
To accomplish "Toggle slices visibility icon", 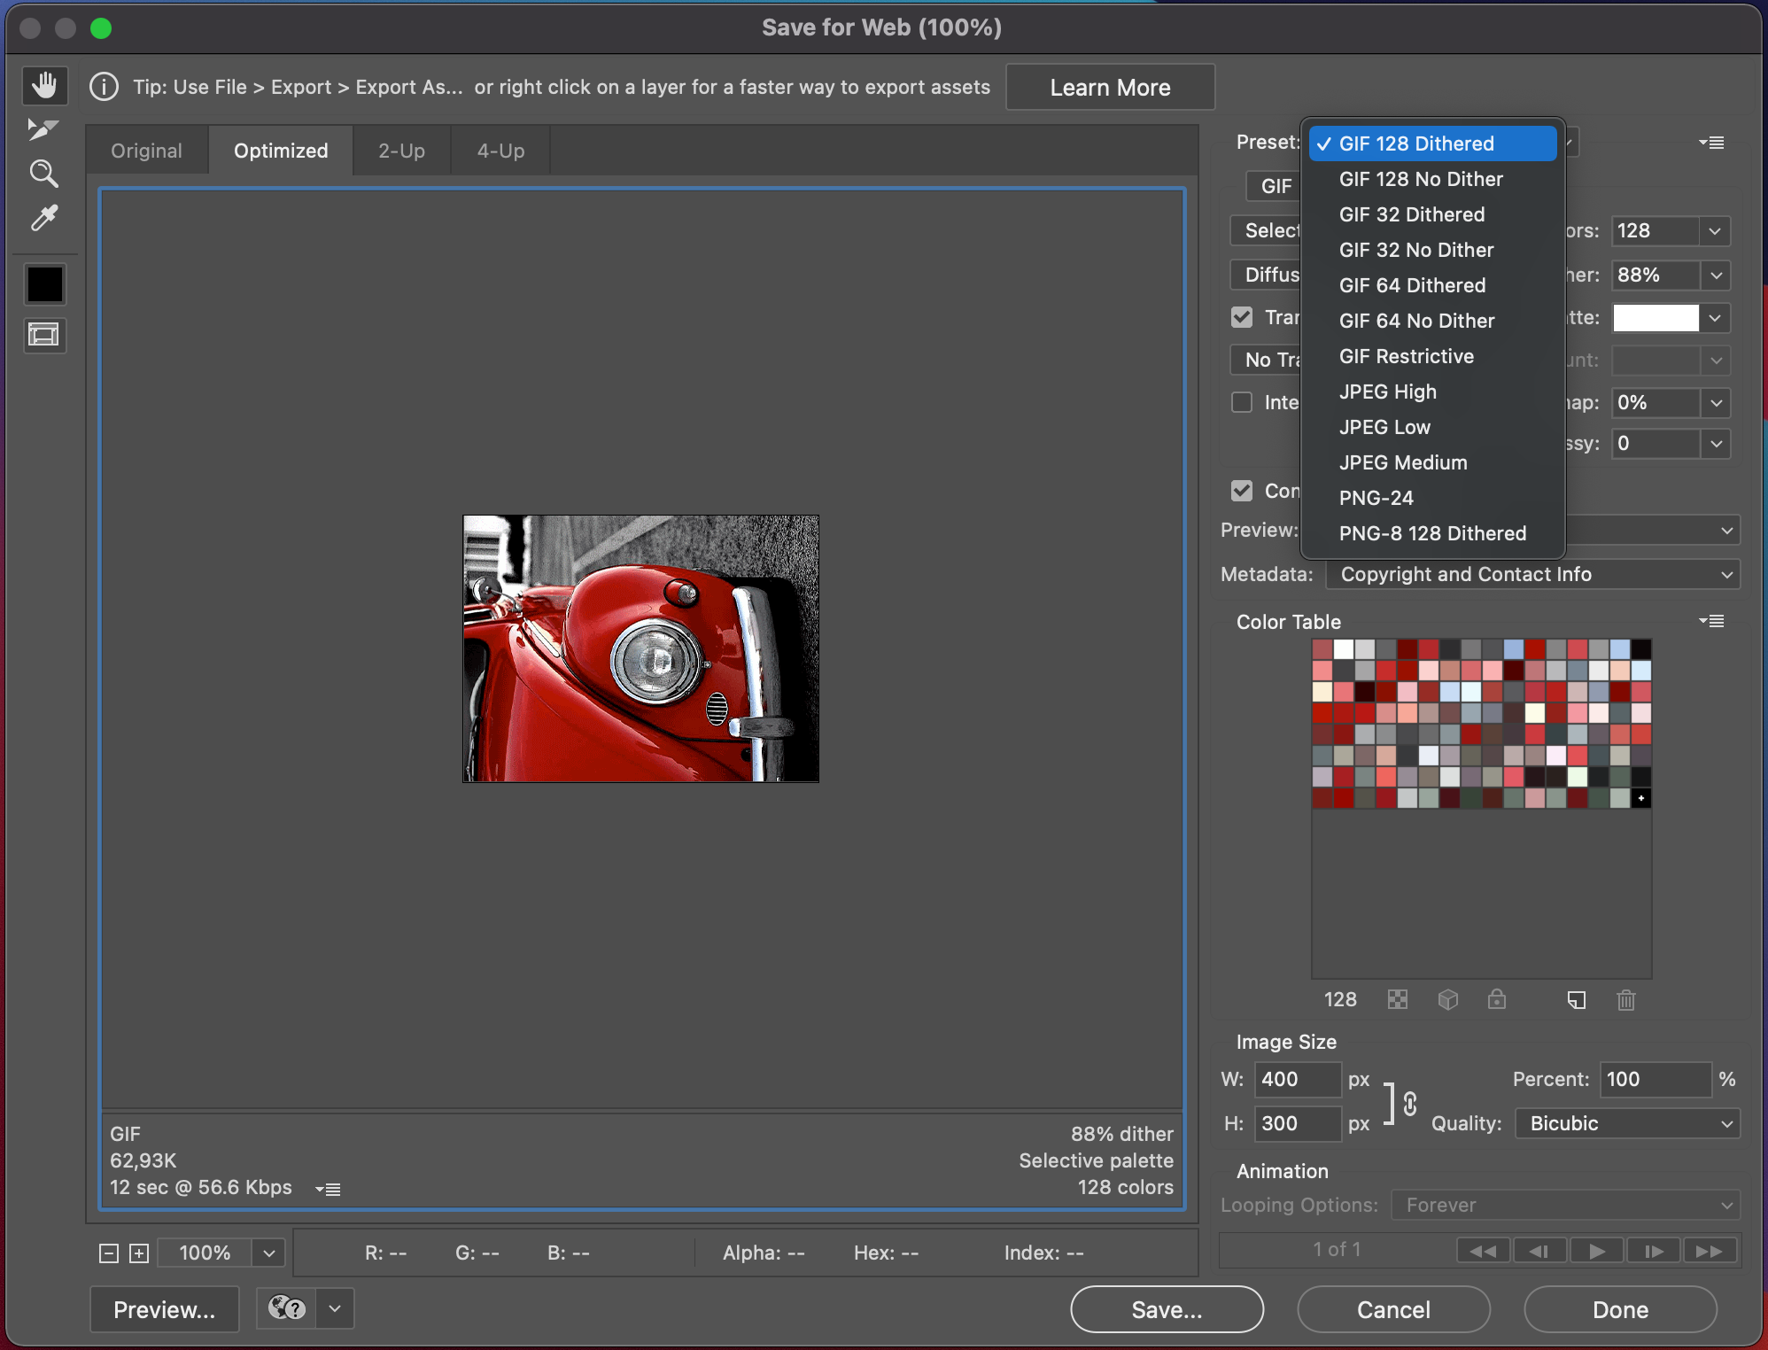I will 43,335.
